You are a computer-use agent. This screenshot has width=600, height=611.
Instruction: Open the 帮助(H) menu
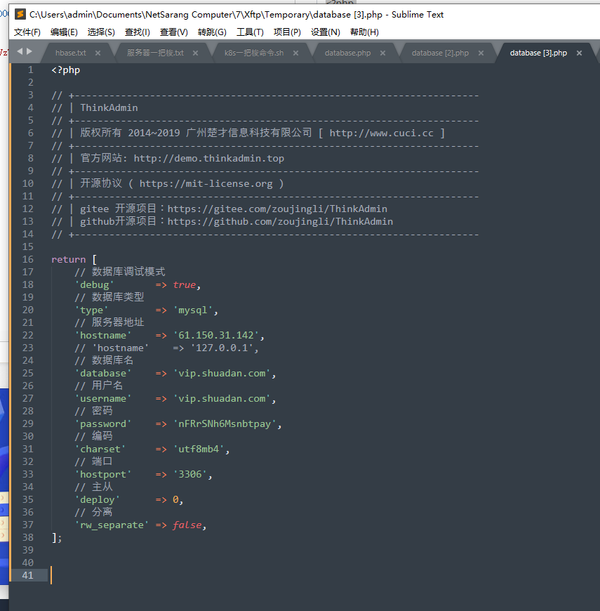pyautogui.click(x=364, y=32)
